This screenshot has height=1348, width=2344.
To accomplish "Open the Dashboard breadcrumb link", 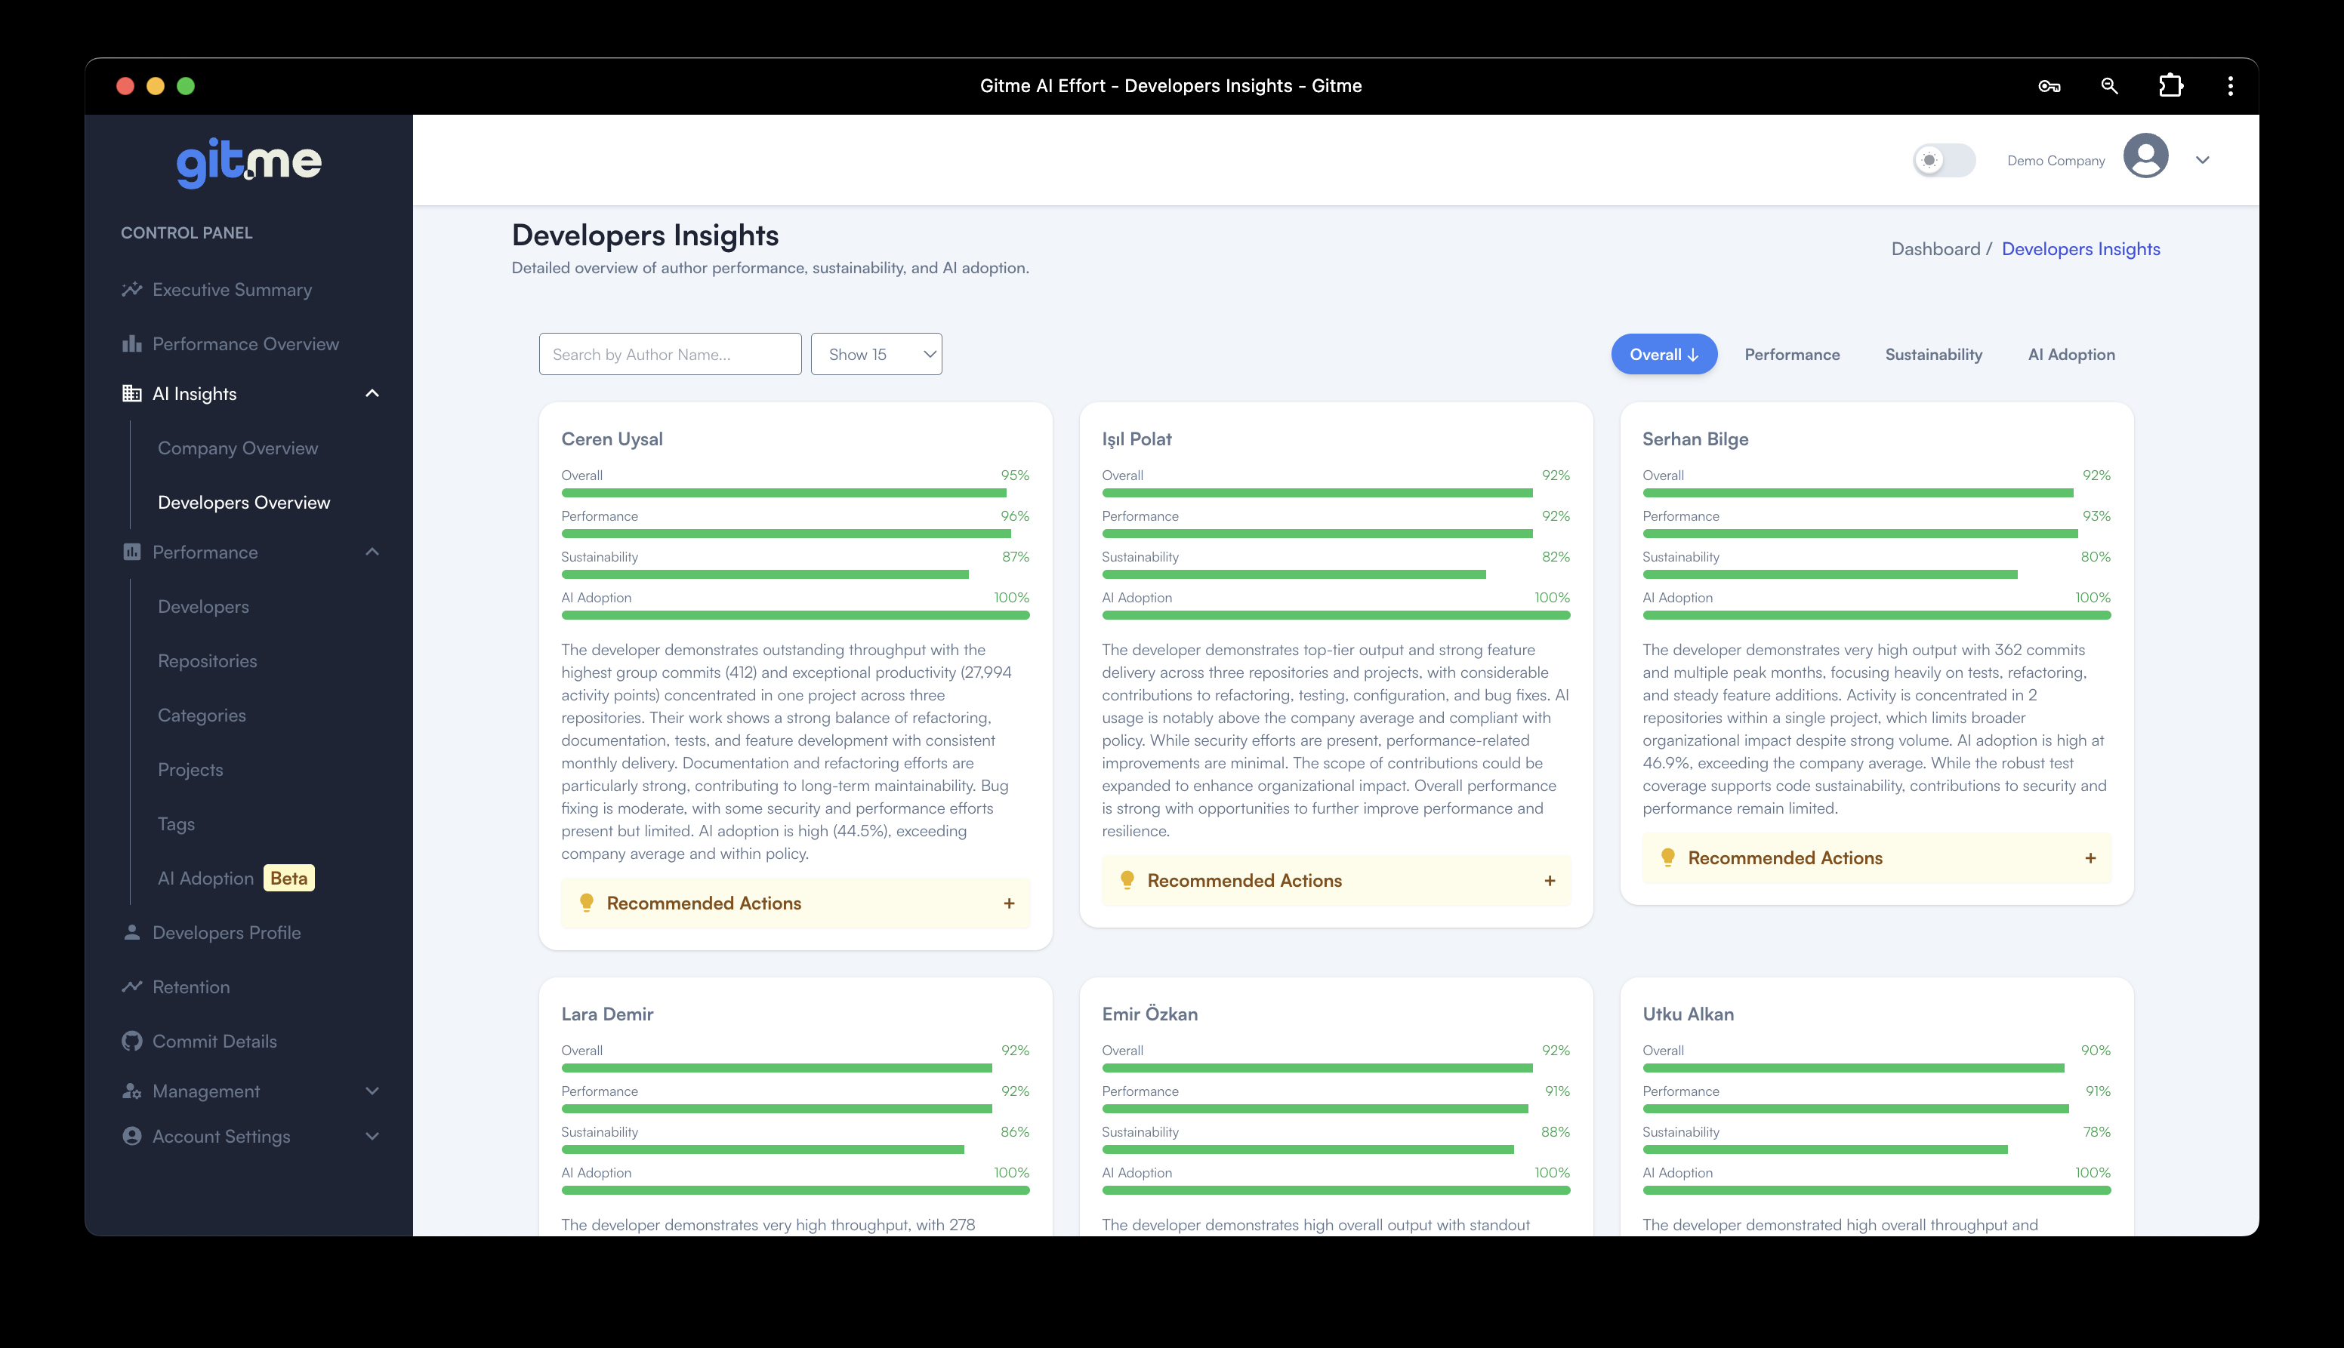I will point(1935,248).
